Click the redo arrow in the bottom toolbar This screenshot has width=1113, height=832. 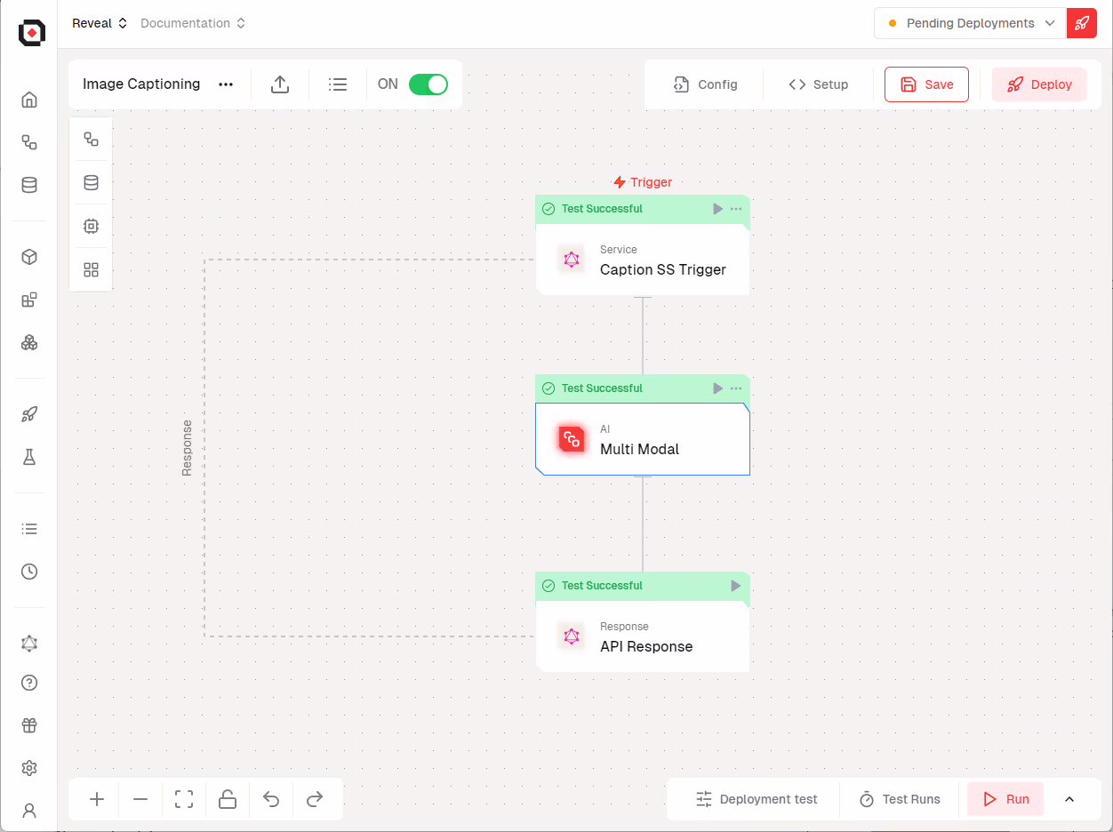[315, 799]
